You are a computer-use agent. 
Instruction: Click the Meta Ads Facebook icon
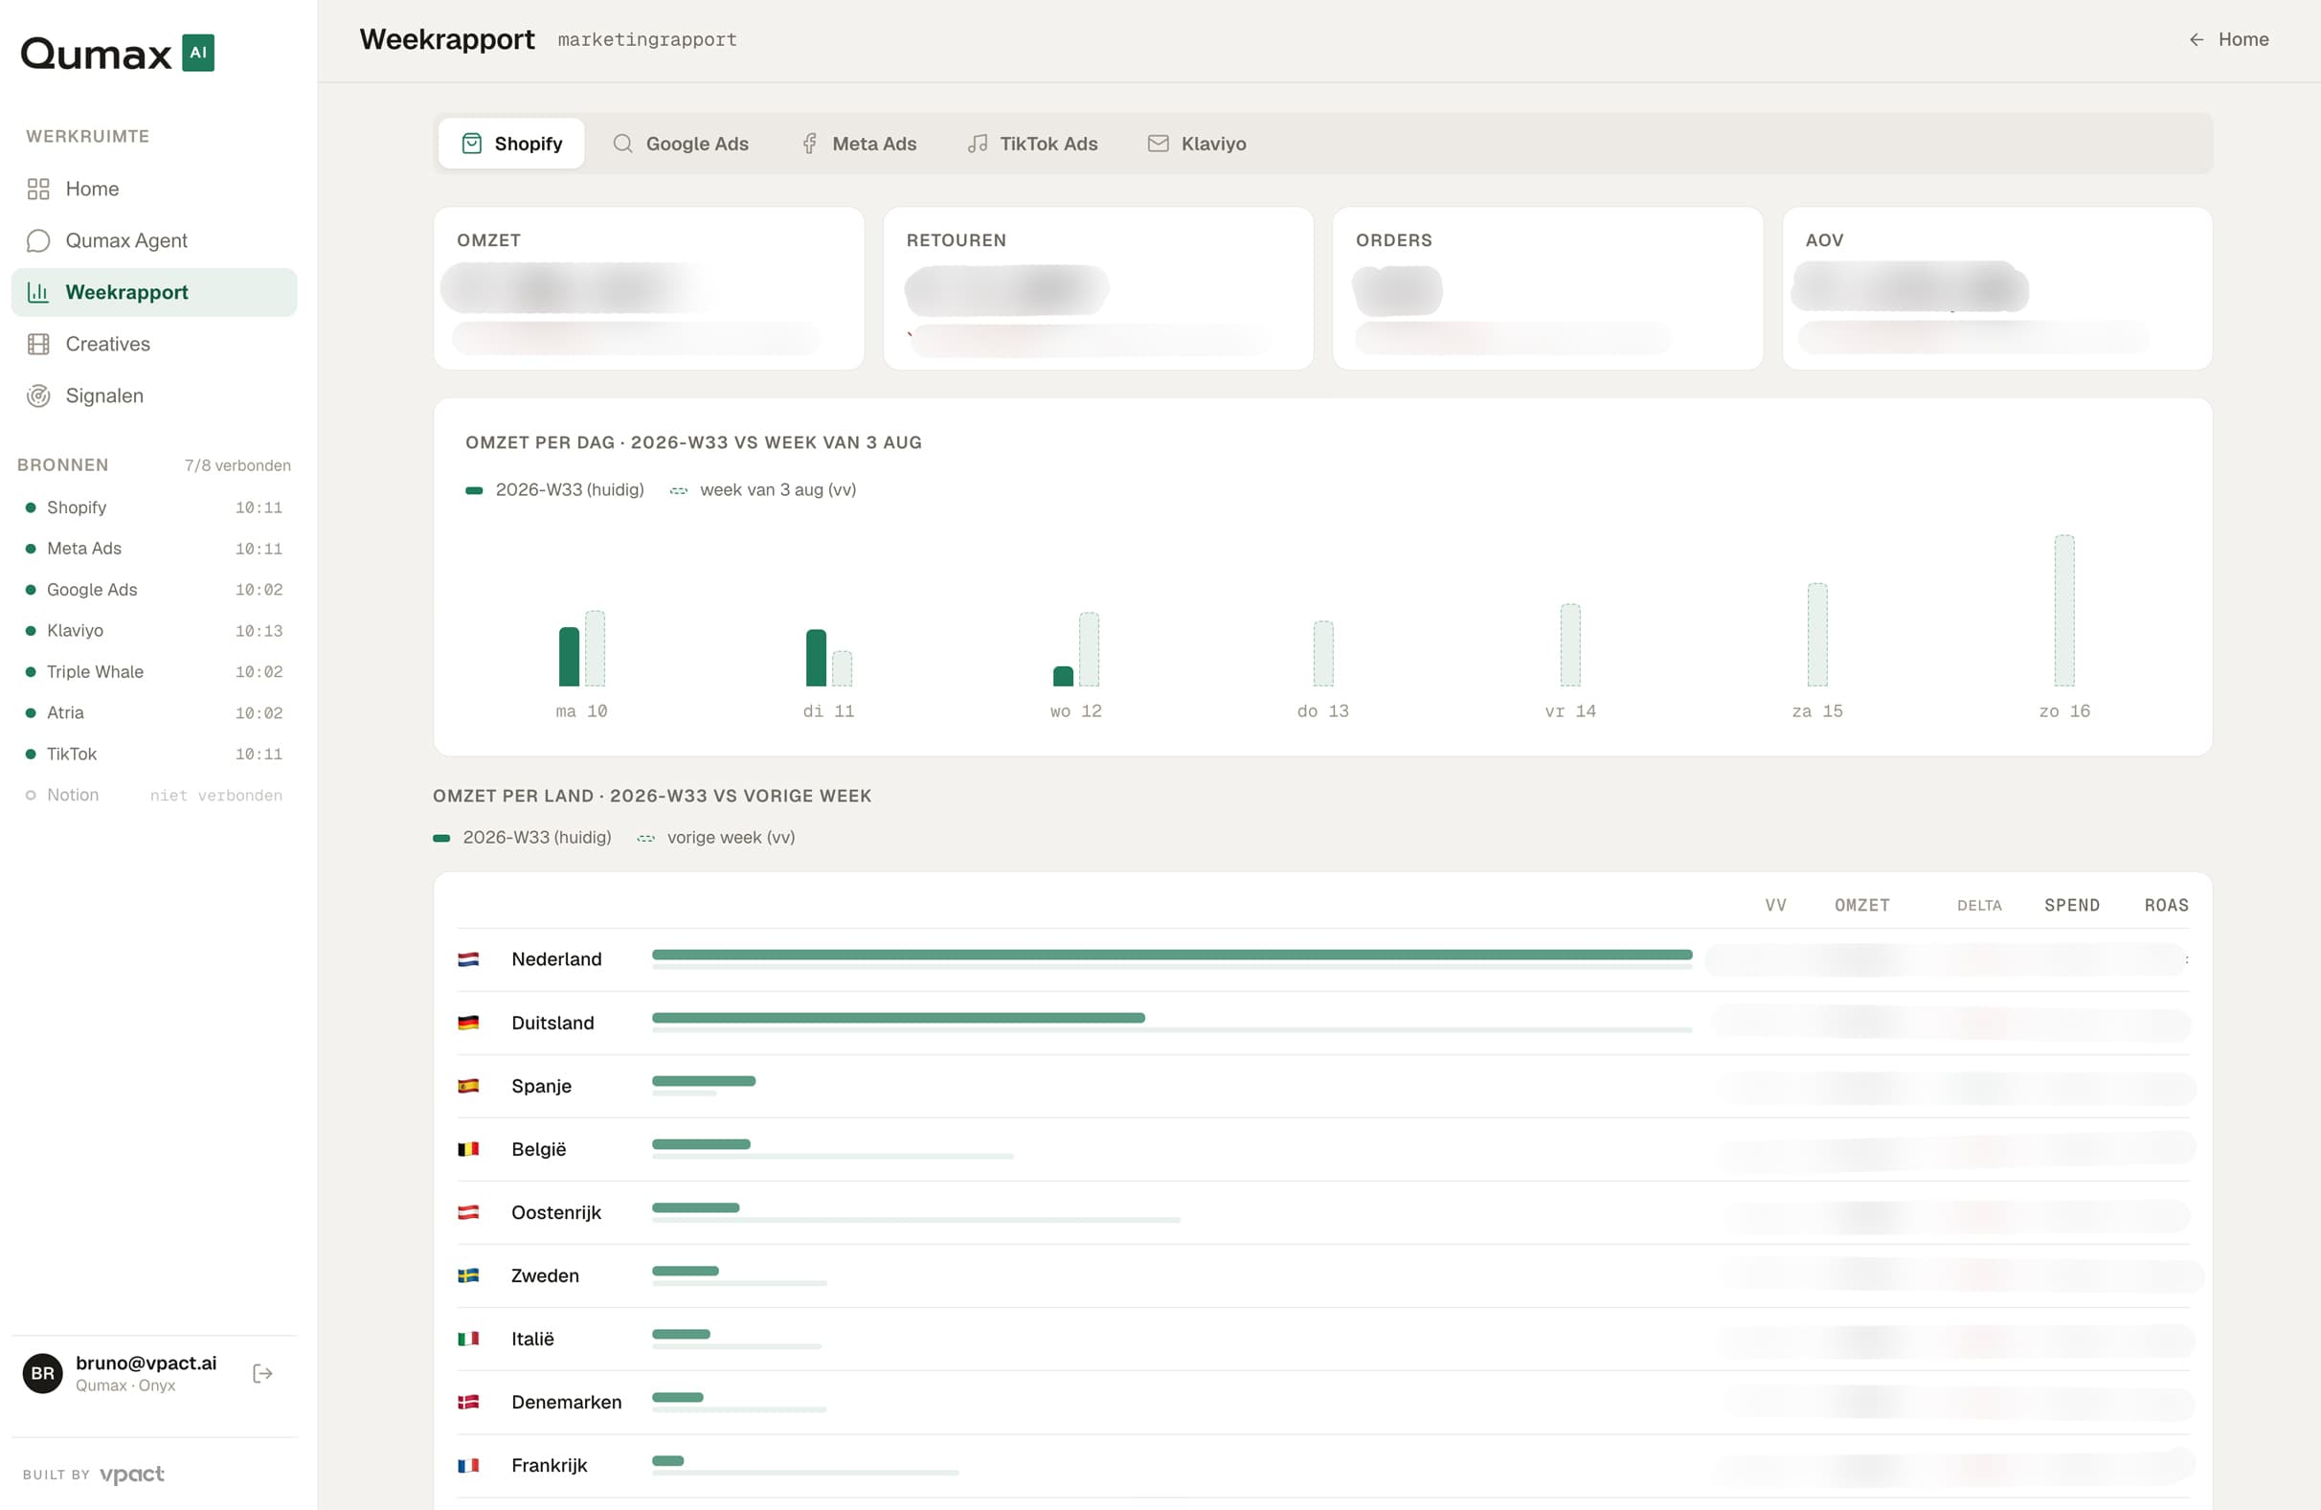809,144
